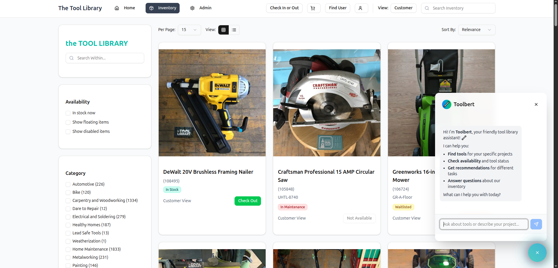The width and height of the screenshot is (558, 268).
Task: Open Customer View for DeWalt Framing Nailer
Action: click(x=177, y=201)
